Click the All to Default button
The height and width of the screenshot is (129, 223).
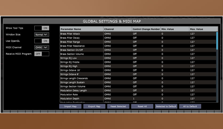click(190, 106)
